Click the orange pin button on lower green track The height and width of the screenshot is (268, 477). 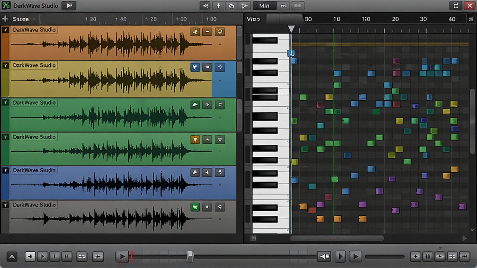click(x=195, y=140)
